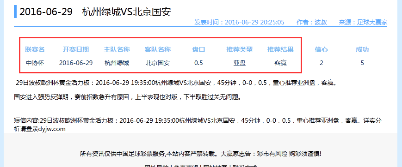The height and width of the screenshot is (167, 402).
Task: Click the 联赛名 column header
Action: pos(35,49)
